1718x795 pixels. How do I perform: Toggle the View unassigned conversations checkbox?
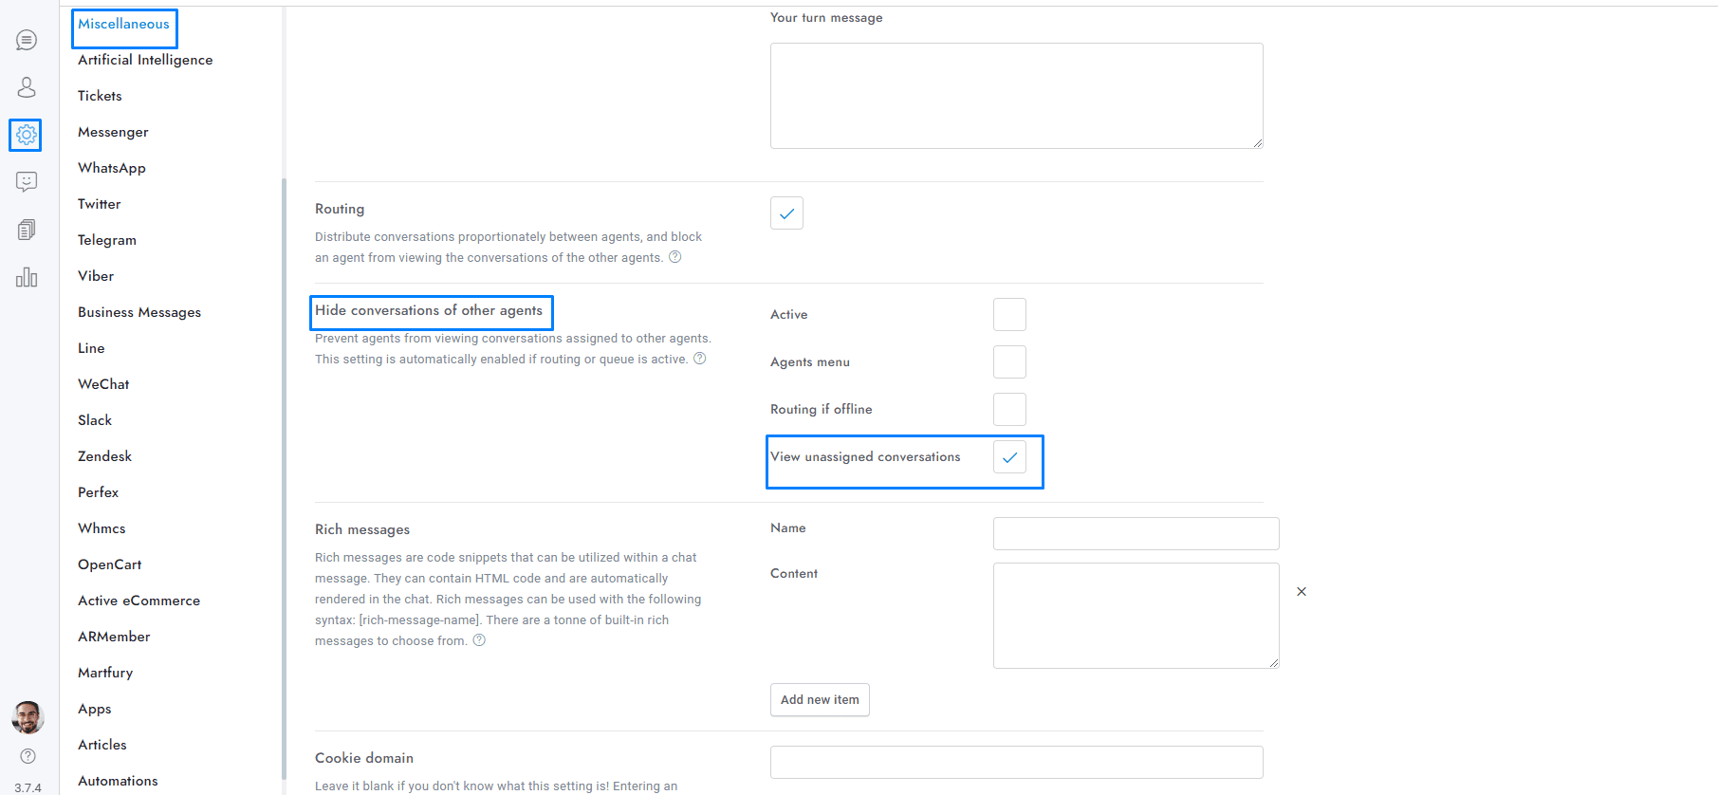(1009, 457)
